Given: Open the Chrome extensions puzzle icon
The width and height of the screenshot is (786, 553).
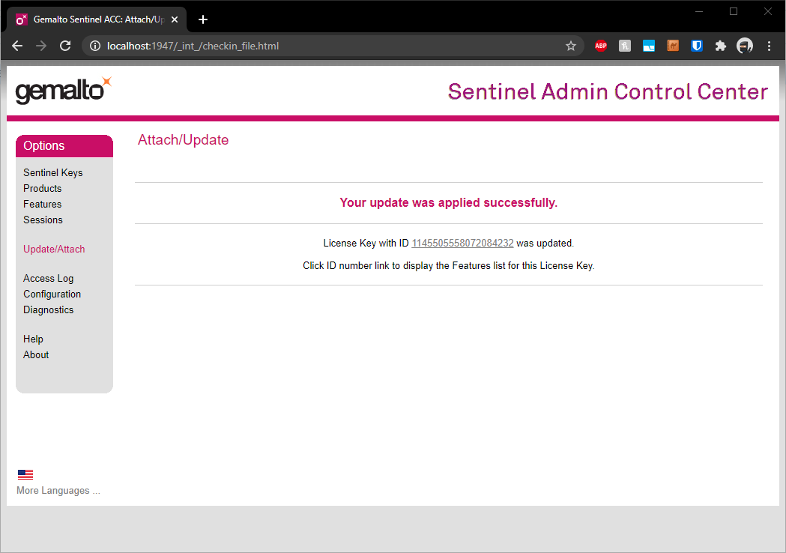Looking at the screenshot, I should (x=720, y=46).
